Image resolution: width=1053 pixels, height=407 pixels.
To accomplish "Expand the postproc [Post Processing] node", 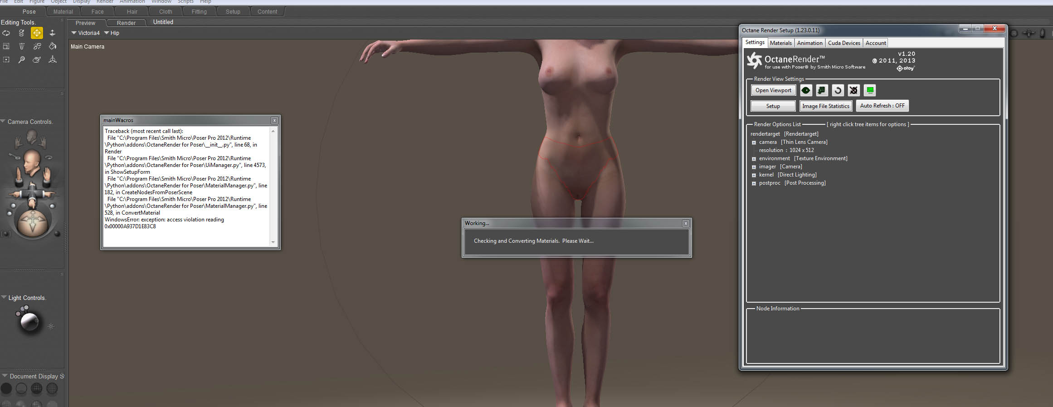I will [754, 183].
